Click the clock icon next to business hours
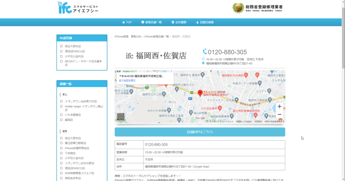Image resolution: width=345 pixels, height=181 pixels. [x=203, y=59]
